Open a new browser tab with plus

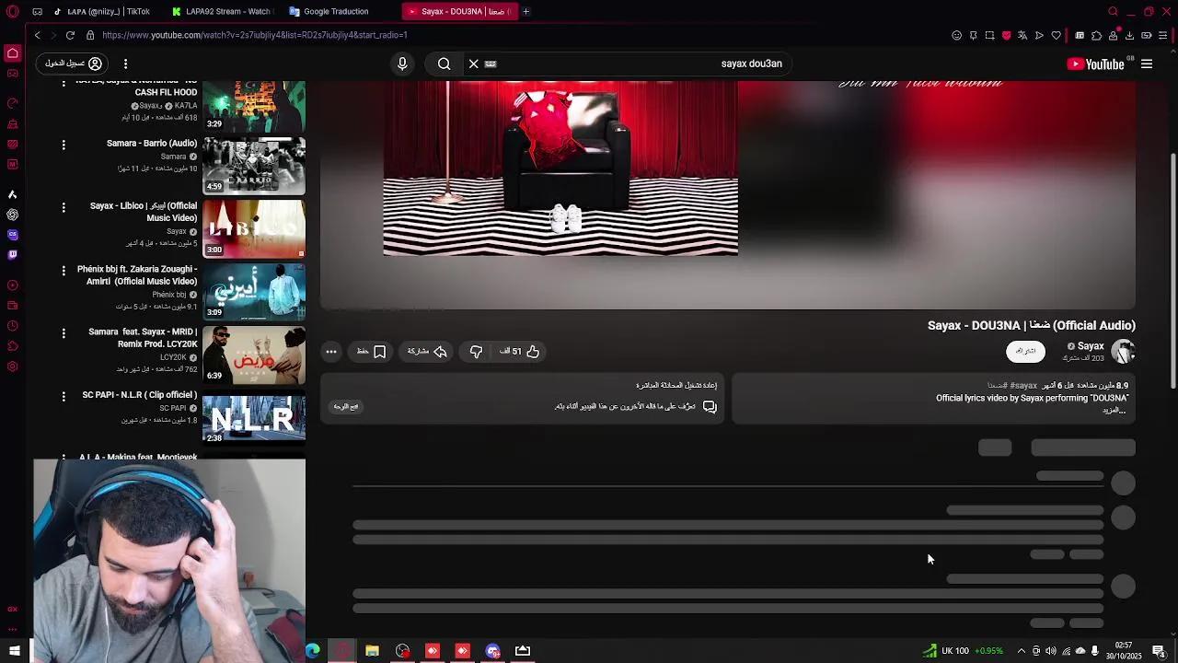pos(525,11)
